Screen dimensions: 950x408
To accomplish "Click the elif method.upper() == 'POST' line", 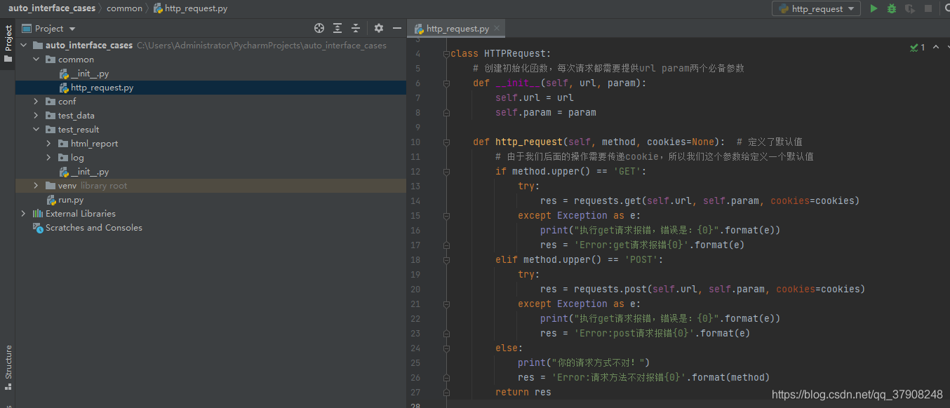I will [x=579, y=260].
